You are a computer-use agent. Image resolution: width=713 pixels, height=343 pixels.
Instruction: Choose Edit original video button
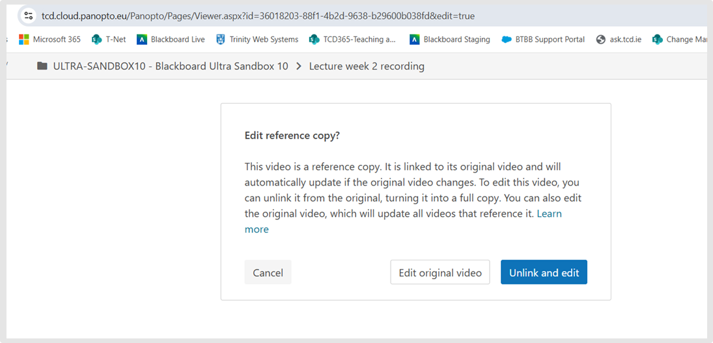(440, 273)
